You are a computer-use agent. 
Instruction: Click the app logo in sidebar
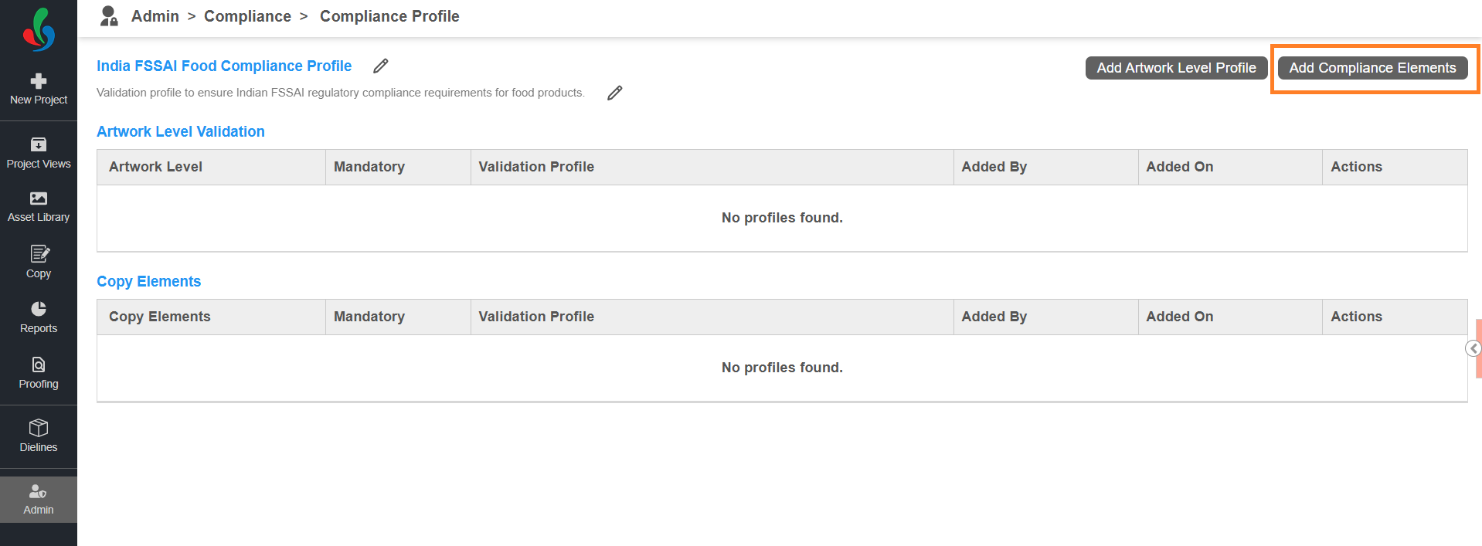coord(39,29)
